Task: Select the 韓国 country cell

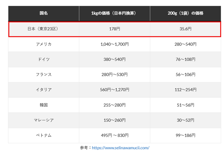Action: point(43,105)
